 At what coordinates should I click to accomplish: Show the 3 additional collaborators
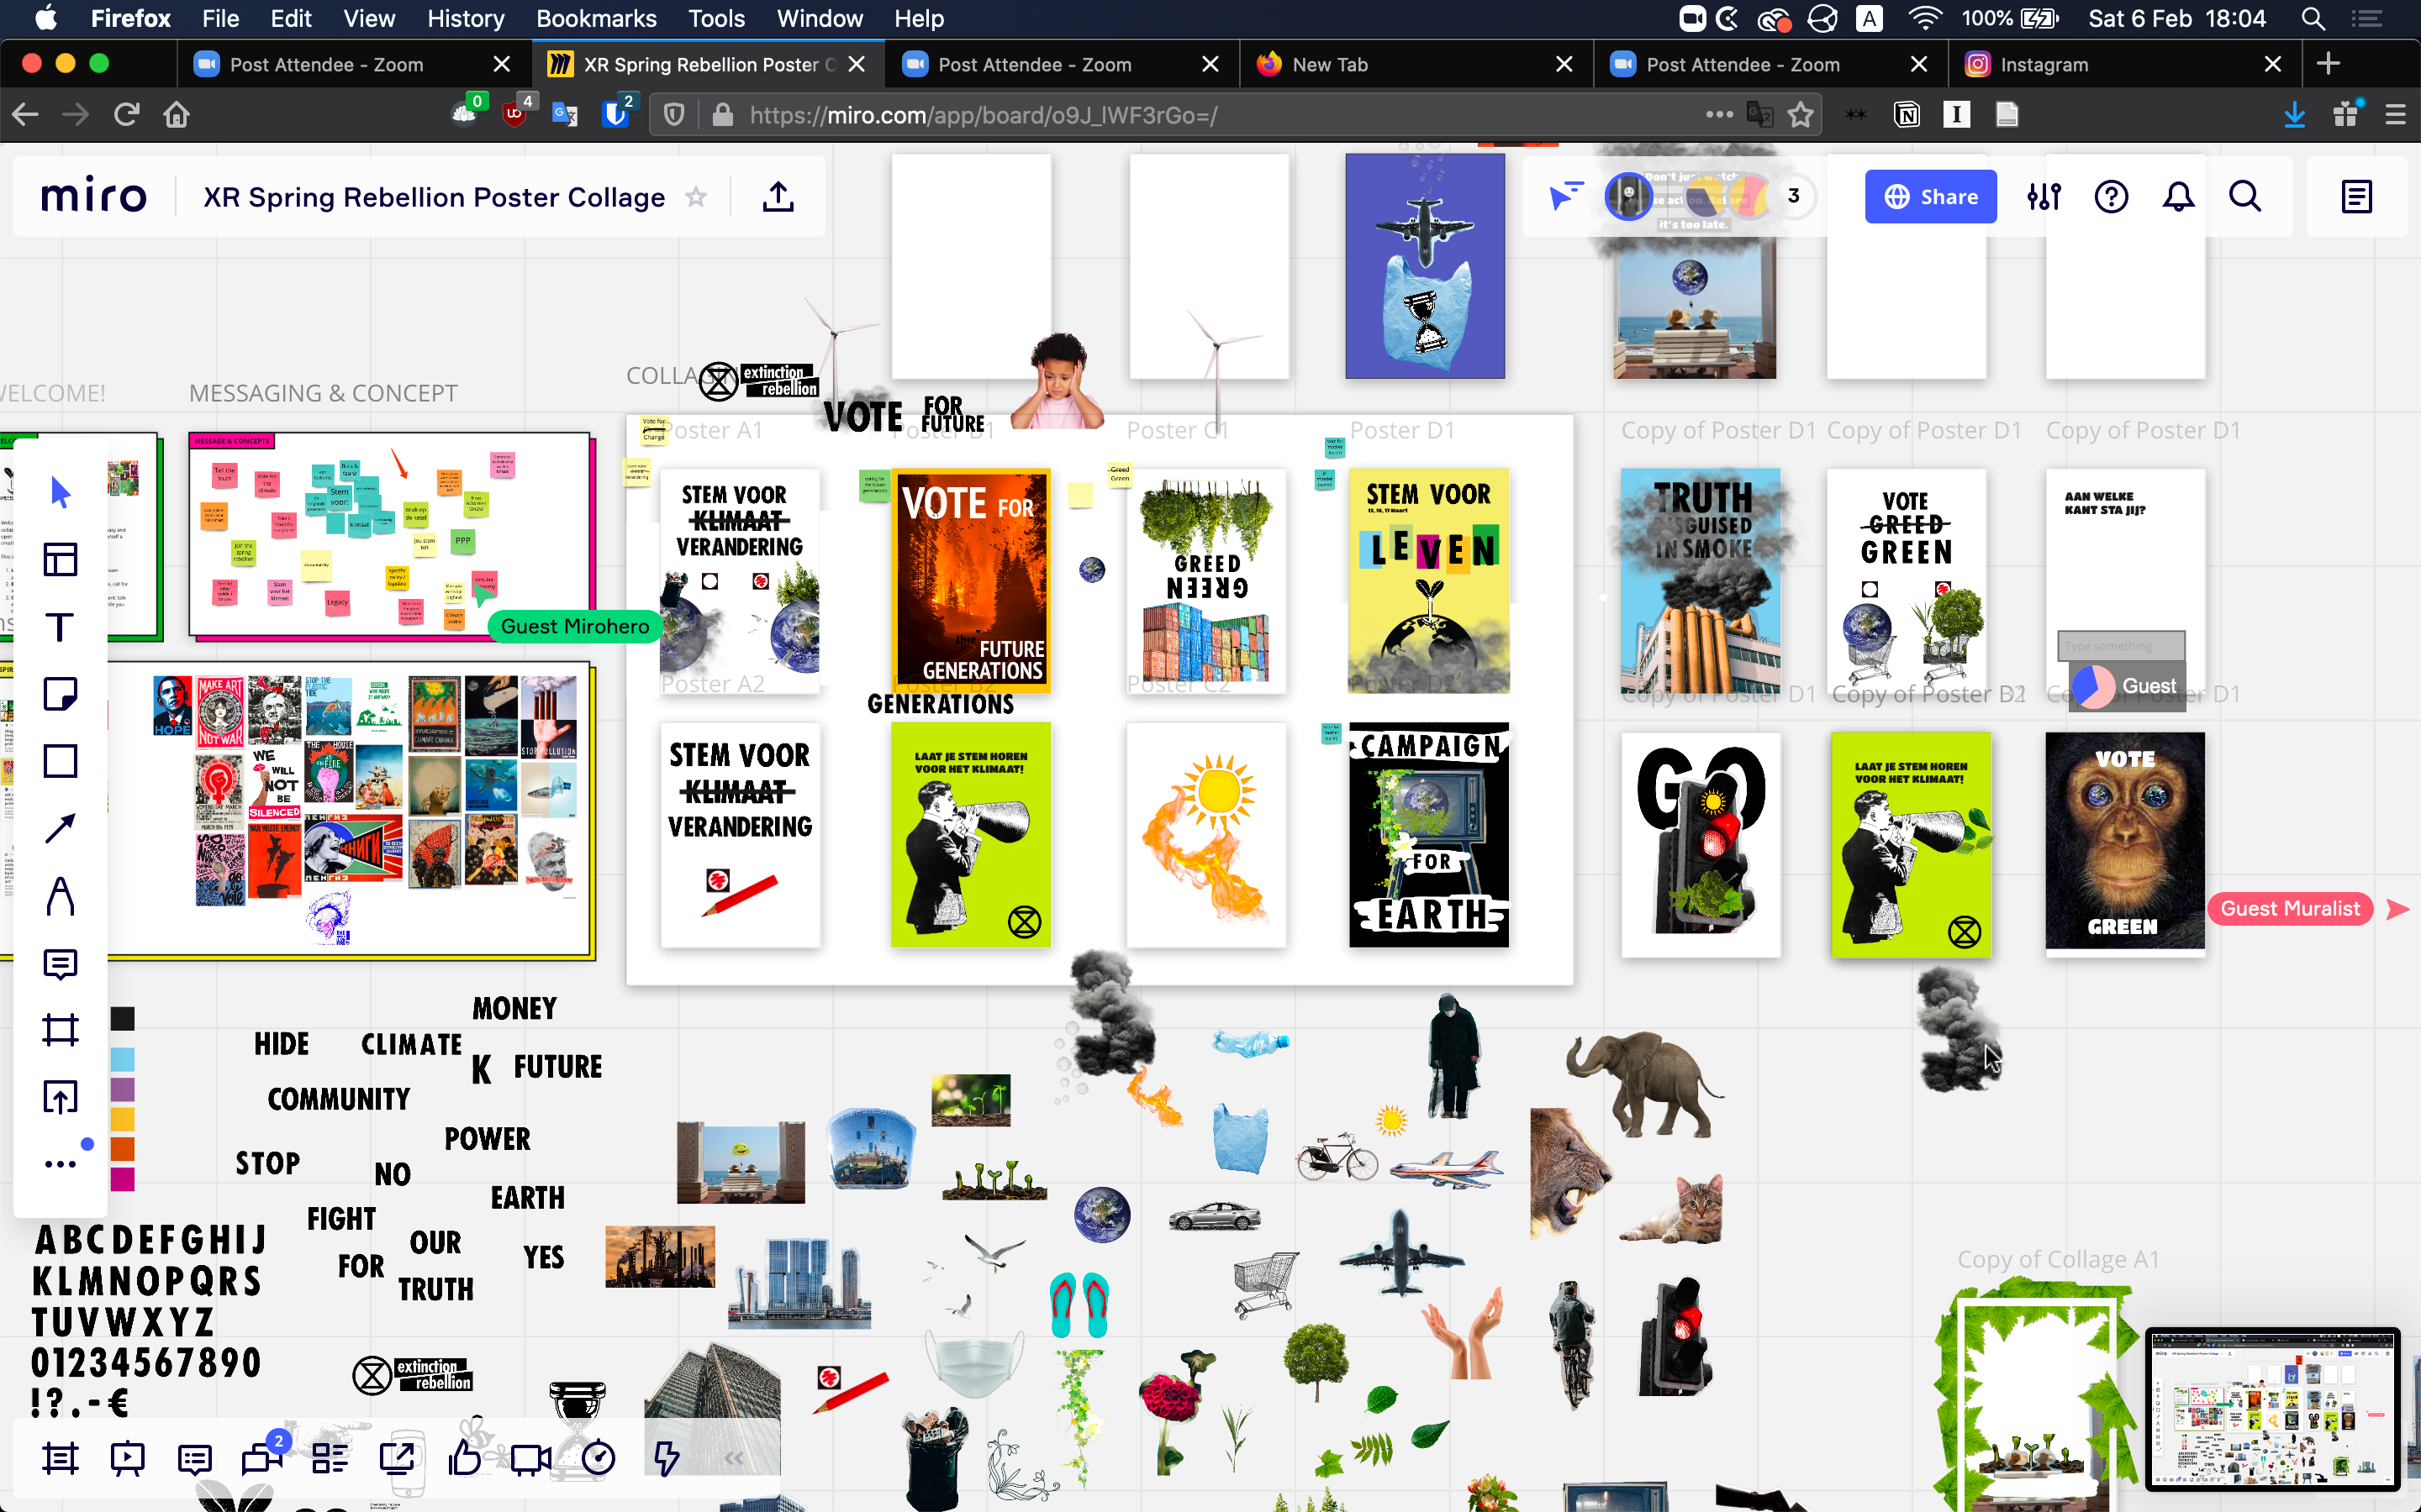point(1794,196)
